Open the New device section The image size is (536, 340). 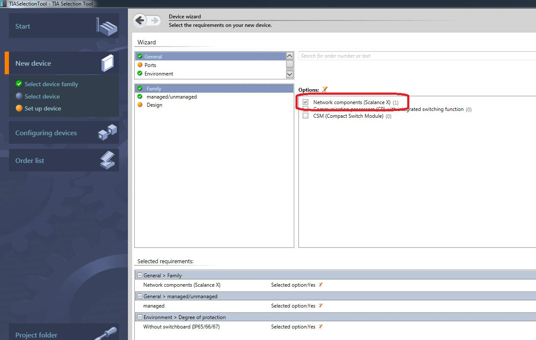64,63
